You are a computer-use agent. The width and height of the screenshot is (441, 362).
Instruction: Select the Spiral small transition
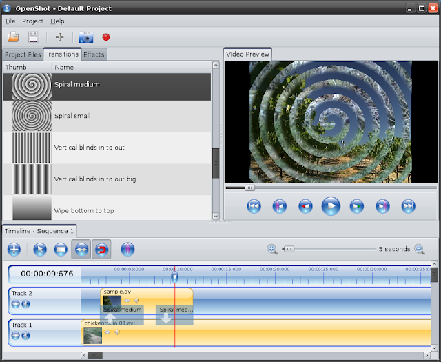(72, 116)
